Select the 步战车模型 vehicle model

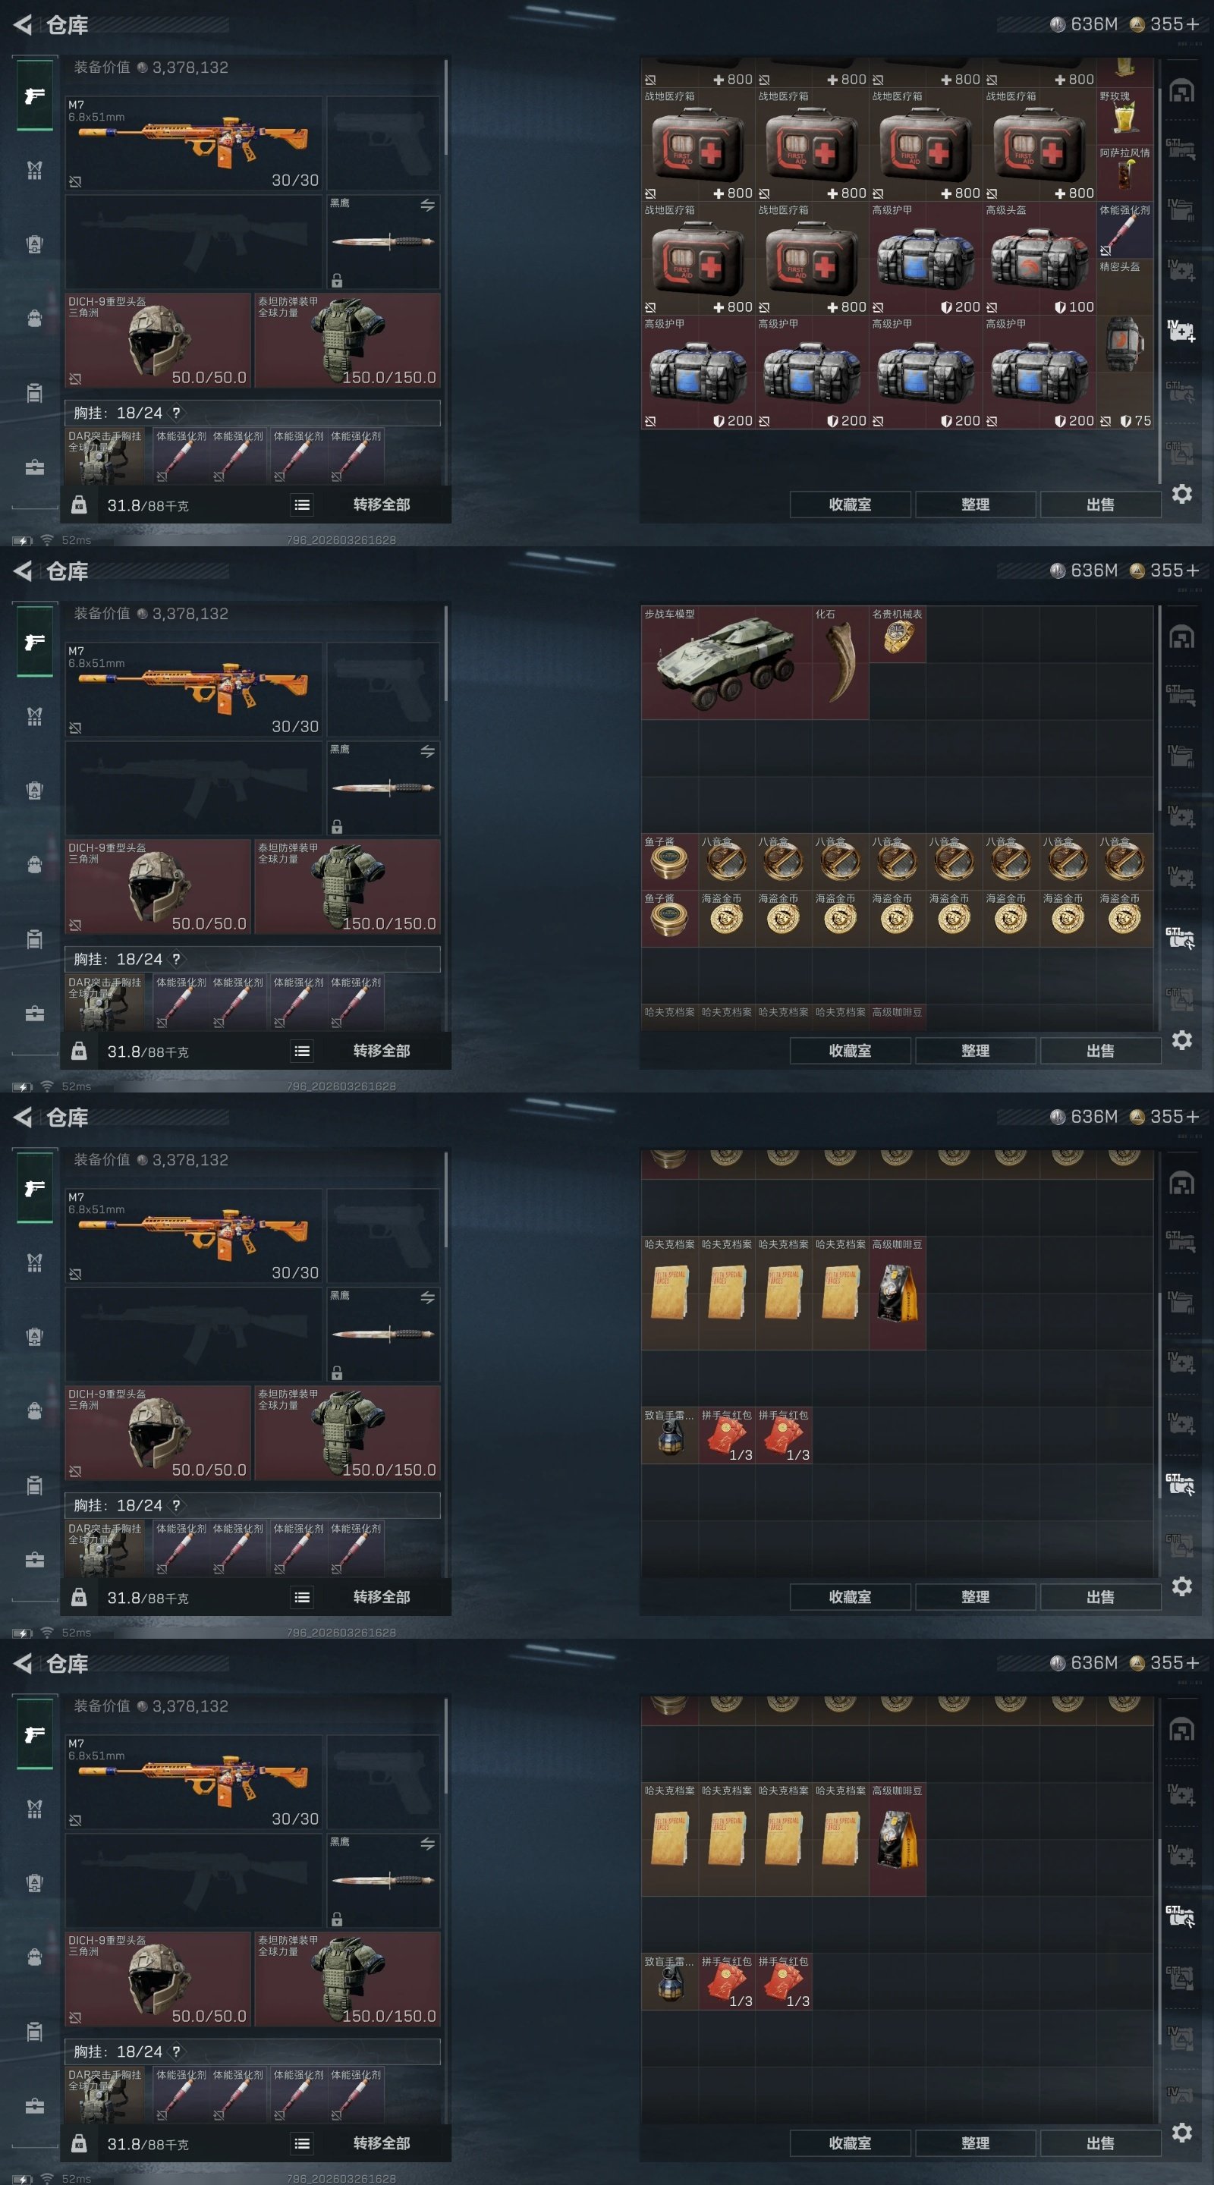point(726,662)
